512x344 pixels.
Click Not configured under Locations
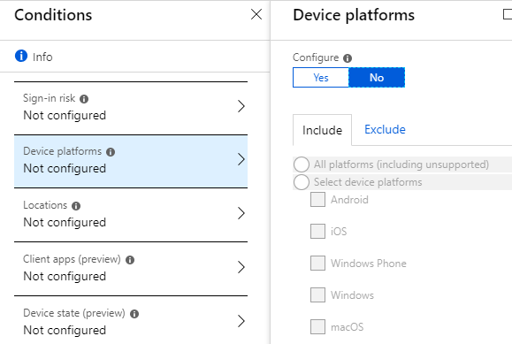coord(65,223)
